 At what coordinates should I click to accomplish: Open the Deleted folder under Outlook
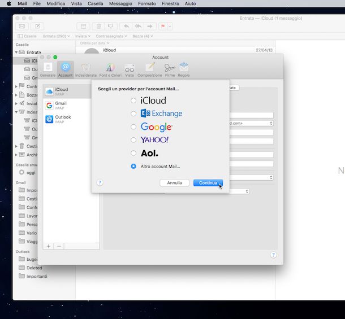tap(31, 268)
